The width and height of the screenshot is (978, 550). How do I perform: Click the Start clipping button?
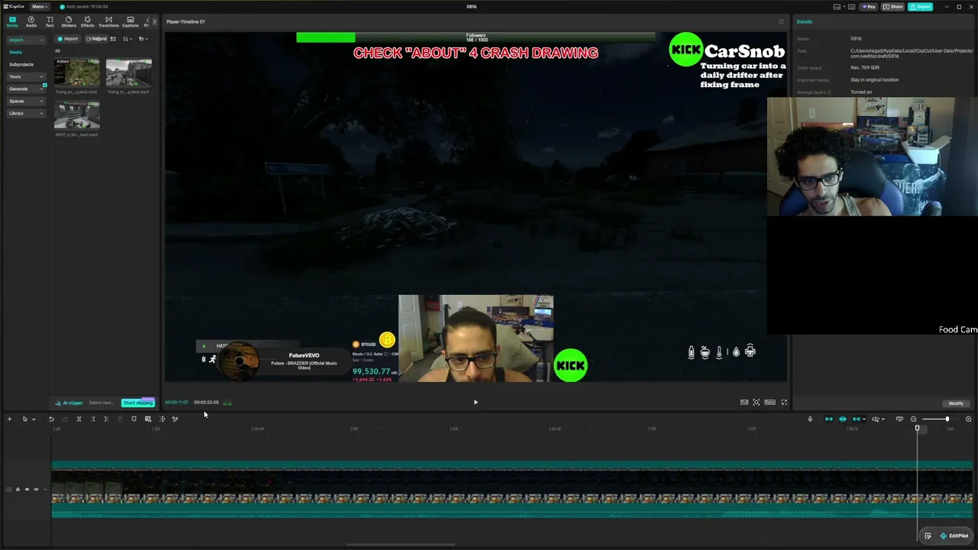[x=138, y=403]
